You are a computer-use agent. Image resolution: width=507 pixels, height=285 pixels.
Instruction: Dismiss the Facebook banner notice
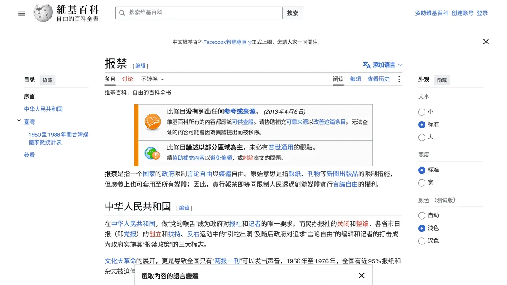tap(486, 42)
